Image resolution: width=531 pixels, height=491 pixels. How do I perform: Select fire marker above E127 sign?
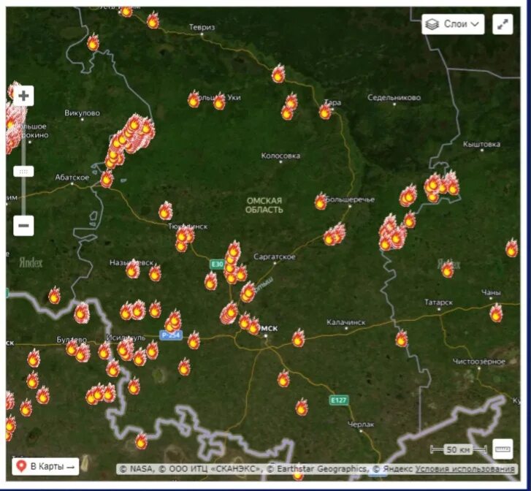pyautogui.click(x=284, y=378)
